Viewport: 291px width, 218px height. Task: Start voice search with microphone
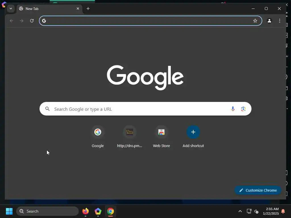point(233,109)
